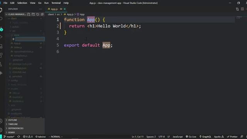
Task: Click App.js in the breadcrumb path
Action: click(69, 14)
